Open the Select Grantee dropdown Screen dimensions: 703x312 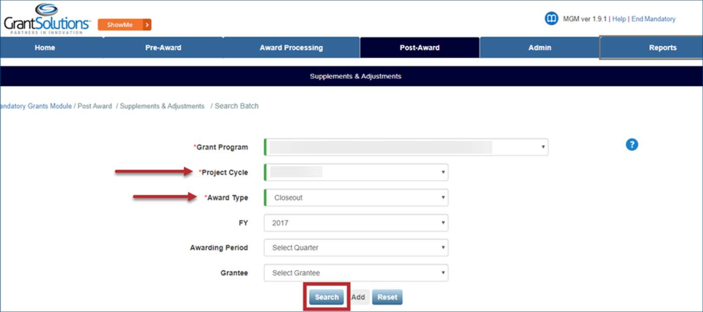tap(356, 273)
